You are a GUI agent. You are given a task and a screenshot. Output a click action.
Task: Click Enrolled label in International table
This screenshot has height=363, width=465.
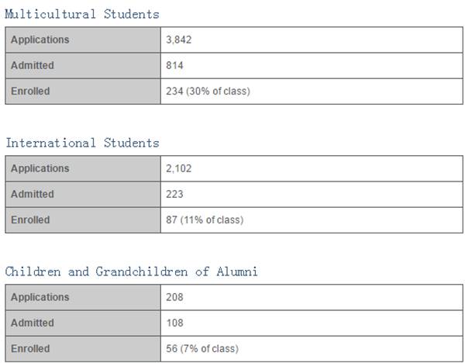pos(30,220)
